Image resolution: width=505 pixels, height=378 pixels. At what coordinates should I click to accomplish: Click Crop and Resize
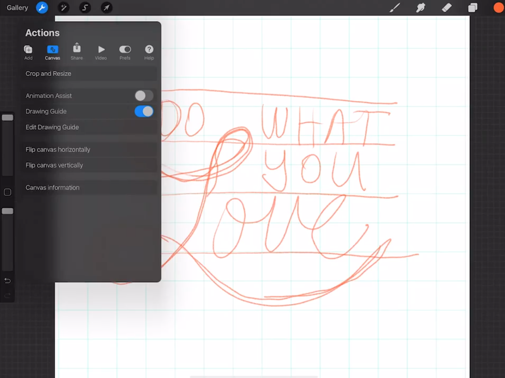48,73
